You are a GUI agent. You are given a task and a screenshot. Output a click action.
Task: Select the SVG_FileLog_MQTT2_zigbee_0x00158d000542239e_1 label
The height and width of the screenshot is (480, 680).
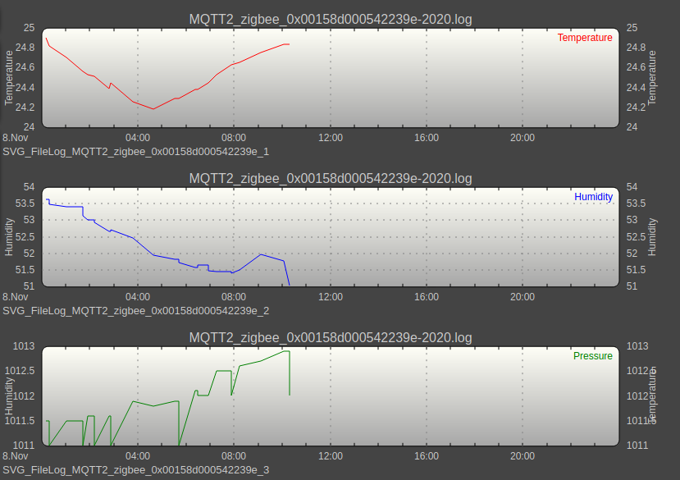tap(135, 152)
